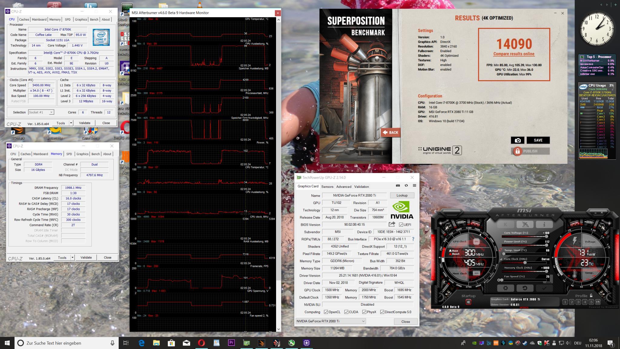Click Compare results online link

[514, 54]
